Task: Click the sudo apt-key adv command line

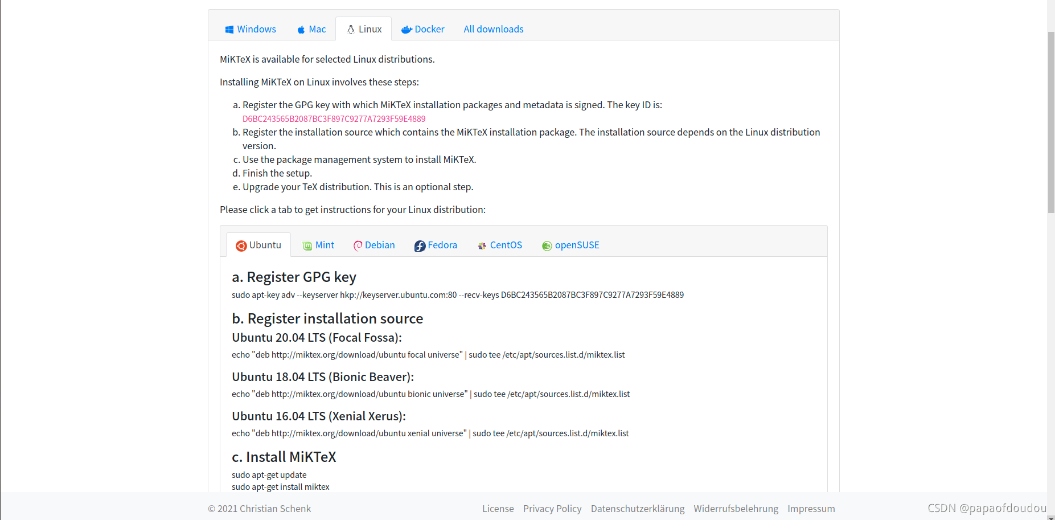Action: 458,295
